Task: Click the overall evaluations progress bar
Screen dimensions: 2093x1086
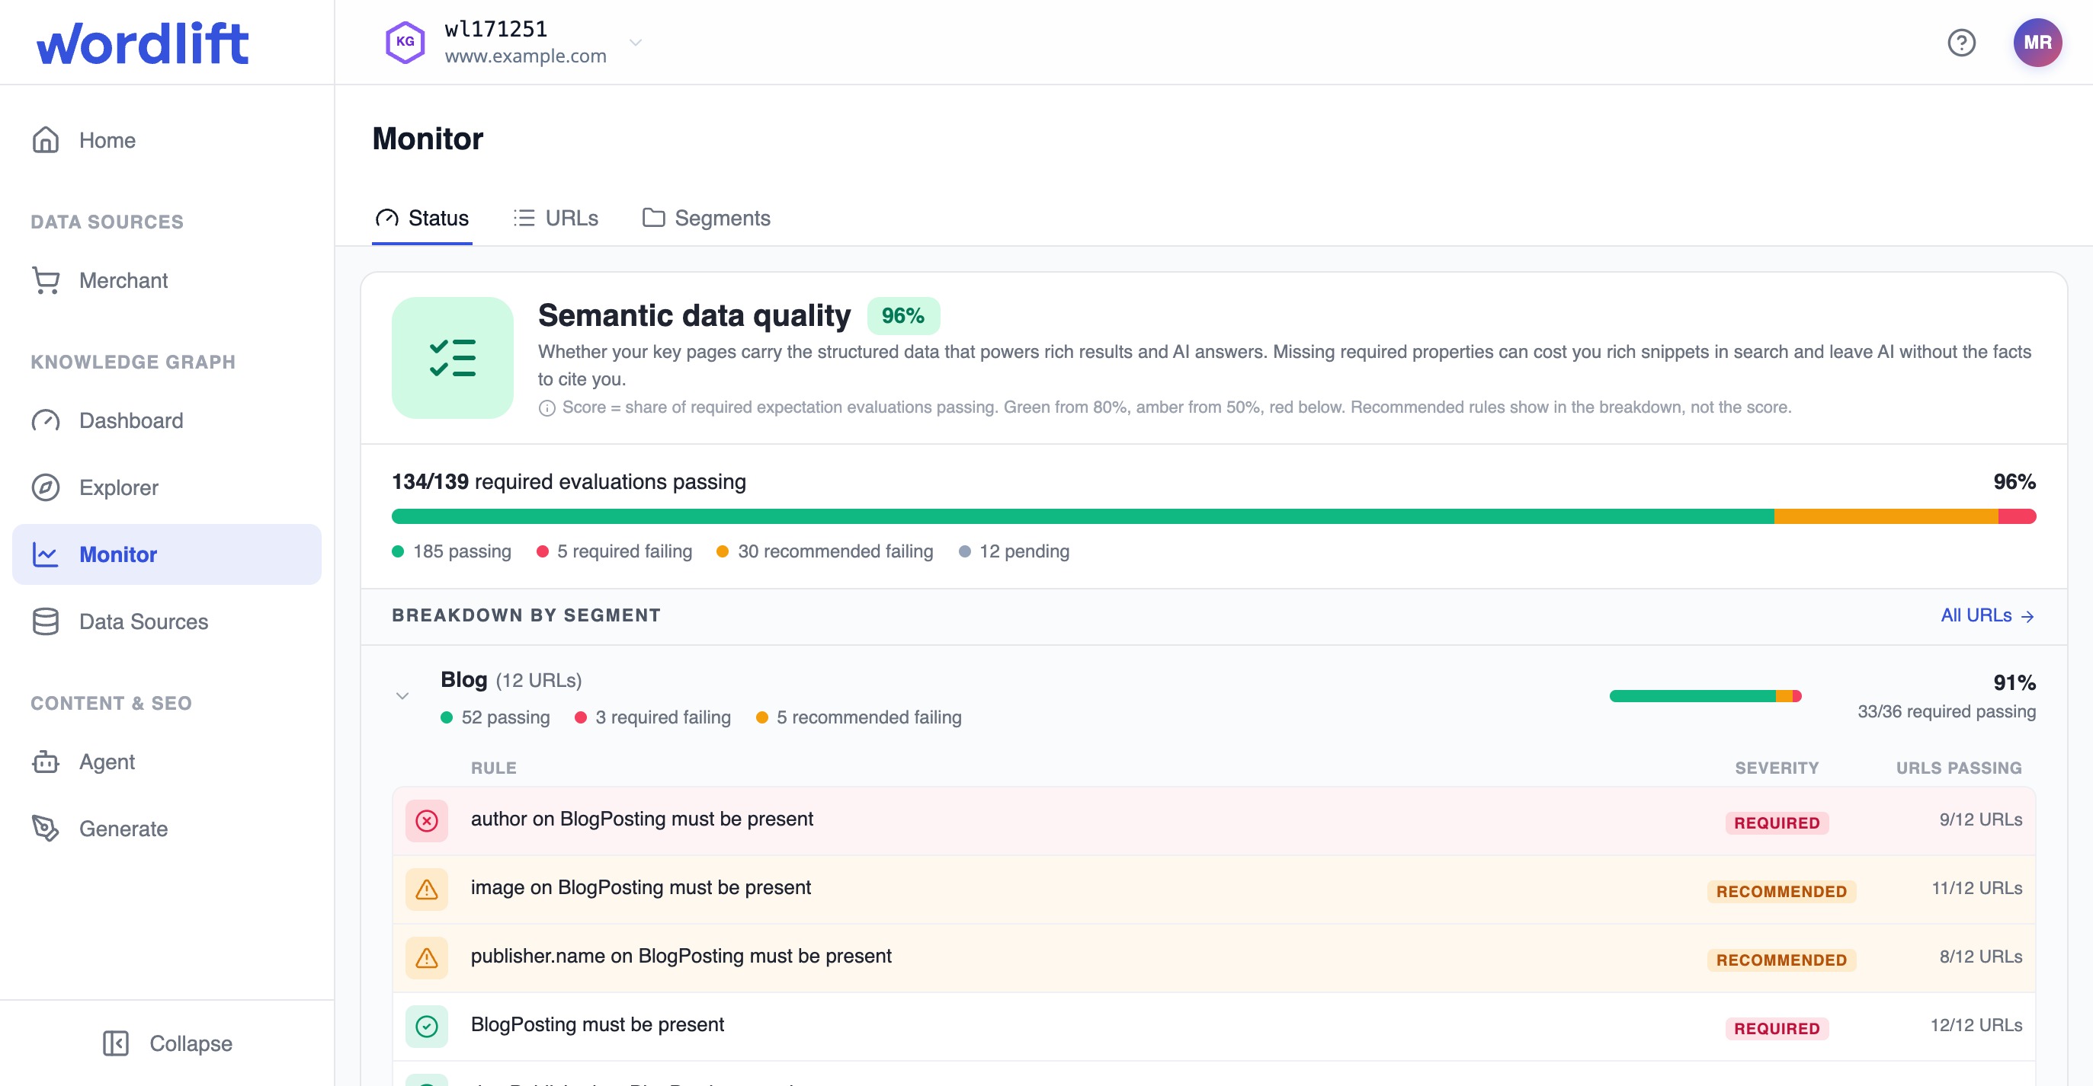Action: pos(1213,516)
